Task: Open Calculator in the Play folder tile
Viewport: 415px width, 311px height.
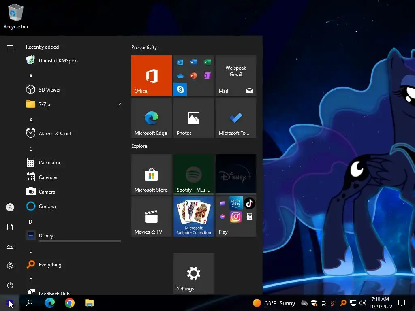Action: (x=249, y=217)
